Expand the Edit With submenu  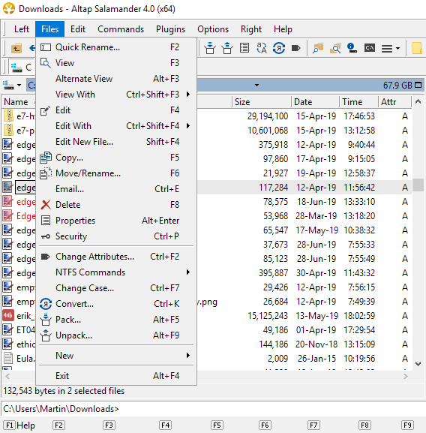tap(188, 125)
